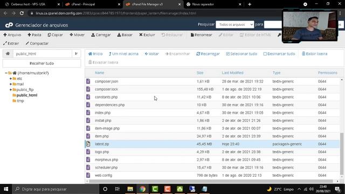Click the Renomear toolbar button
Viewport: 345px width, 194px height.
click(x=201, y=34)
